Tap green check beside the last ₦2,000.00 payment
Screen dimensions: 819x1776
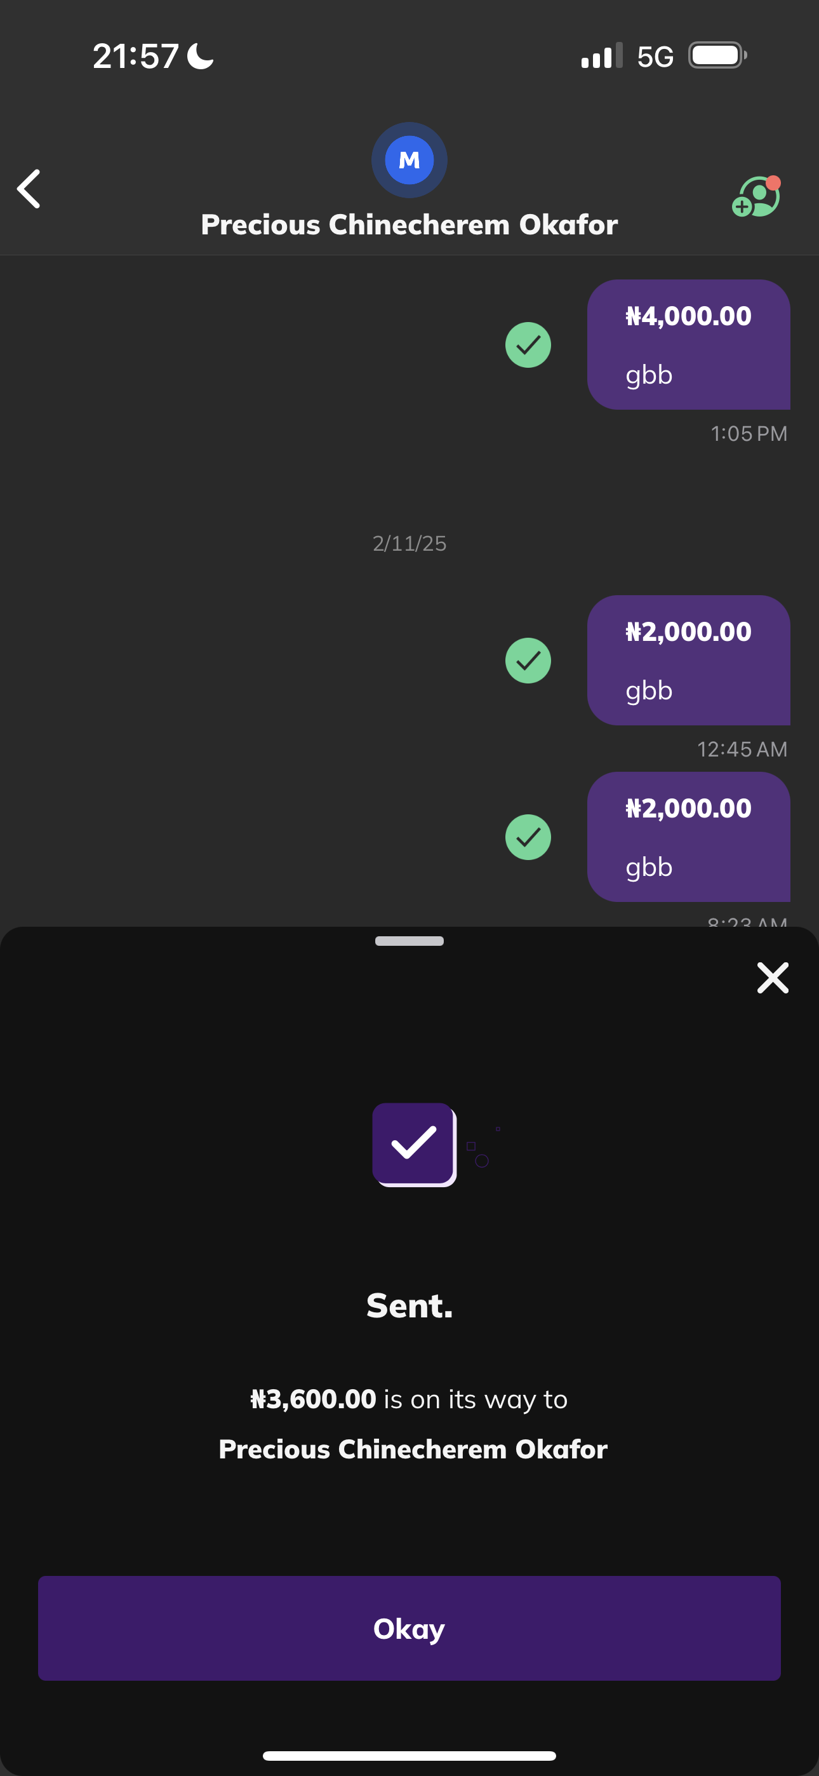(x=528, y=837)
